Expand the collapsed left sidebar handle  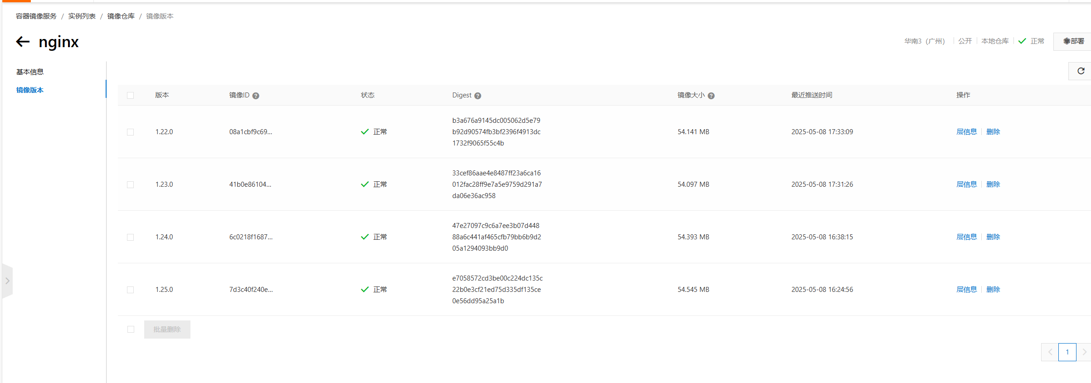(7, 281)
